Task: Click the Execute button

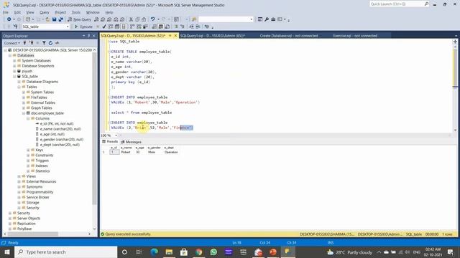Action: tap(83, 27)
